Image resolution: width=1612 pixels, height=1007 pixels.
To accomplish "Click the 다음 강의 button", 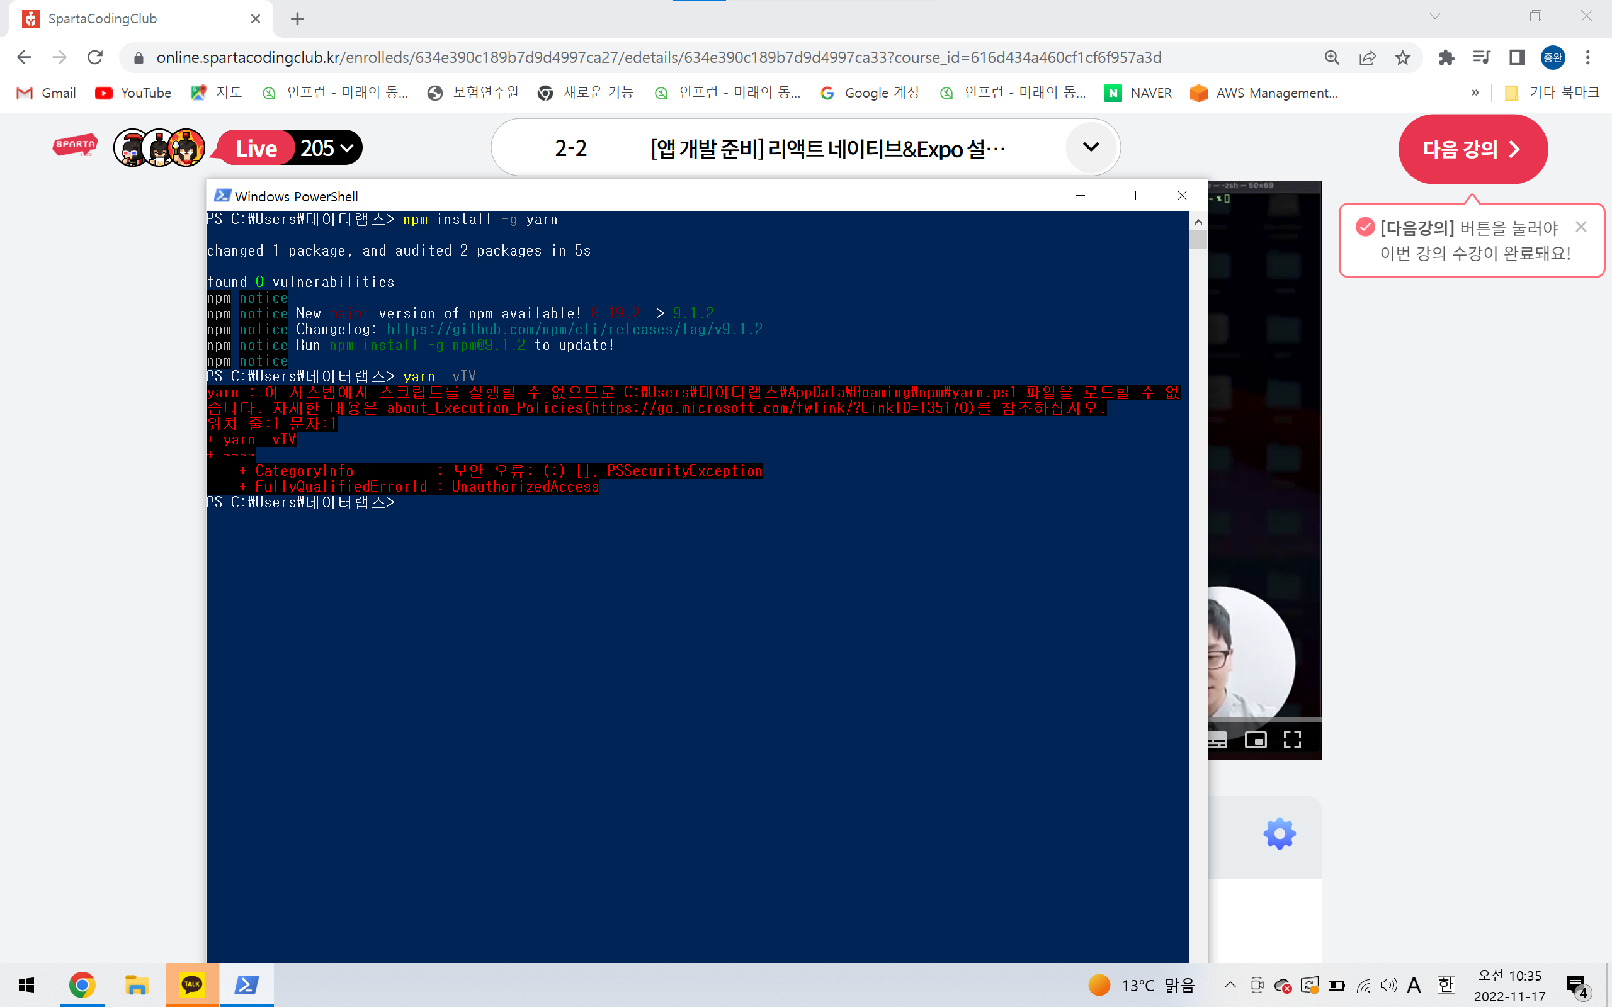I will 1473,149.
